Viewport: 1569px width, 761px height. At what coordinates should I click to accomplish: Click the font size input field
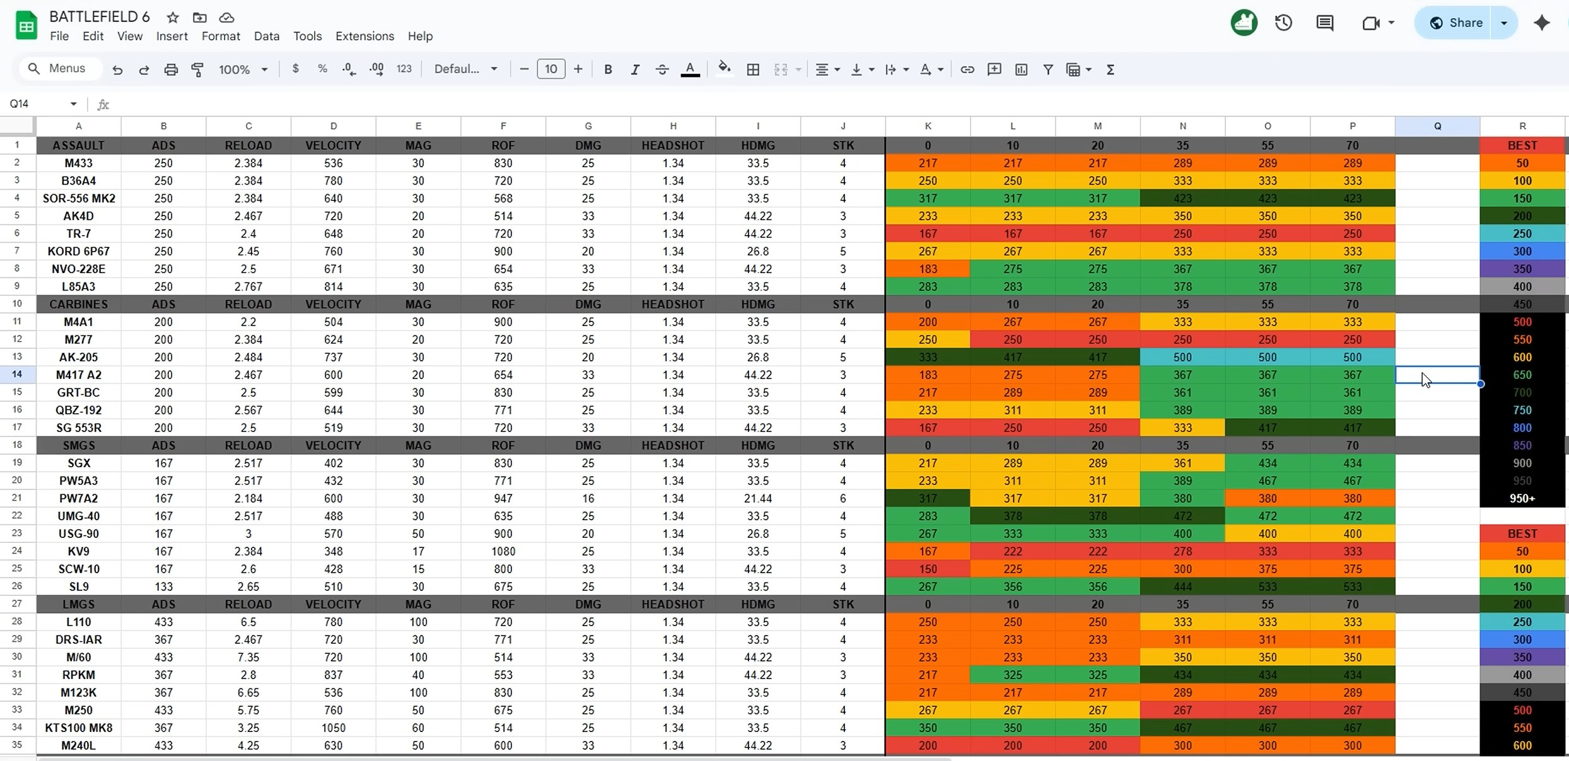[551, 69]
